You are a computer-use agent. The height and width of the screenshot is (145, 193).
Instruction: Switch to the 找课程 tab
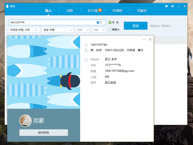tap(117, 10)
